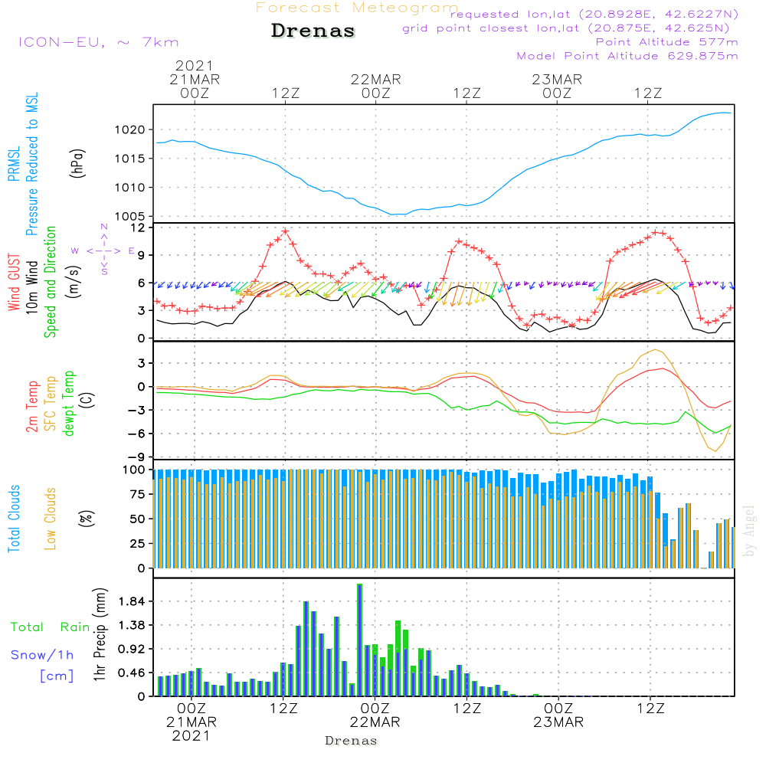
Task: Select the requested lon,lat (20.8928E, 42.6227N) line
Action: point(594,15)
